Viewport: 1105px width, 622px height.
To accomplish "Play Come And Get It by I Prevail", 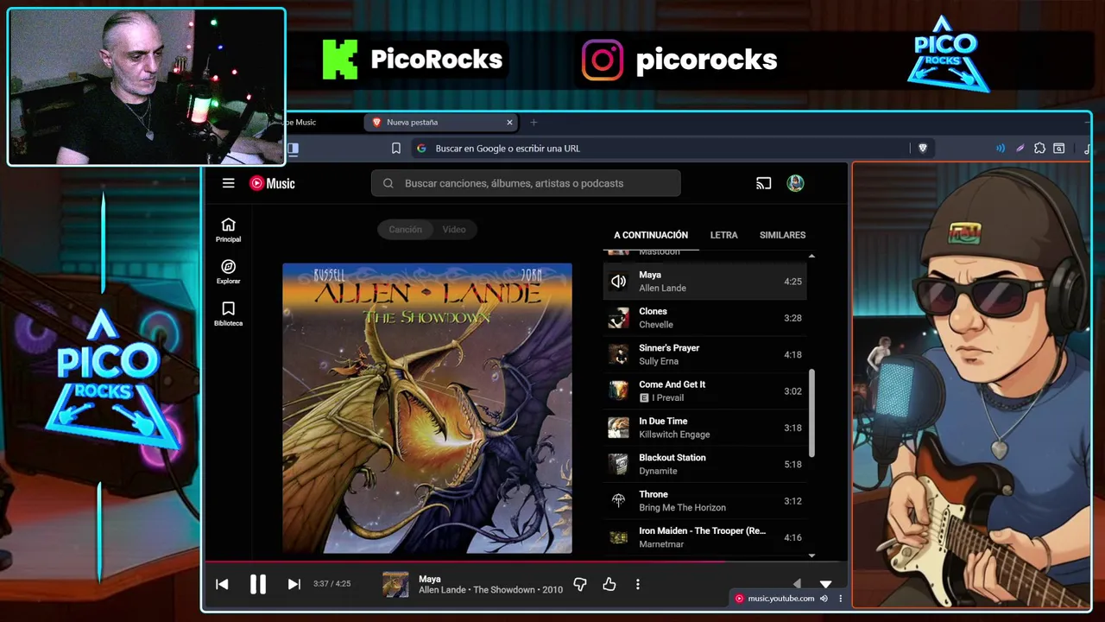I will pyautogui.click(x=704, y=390).
